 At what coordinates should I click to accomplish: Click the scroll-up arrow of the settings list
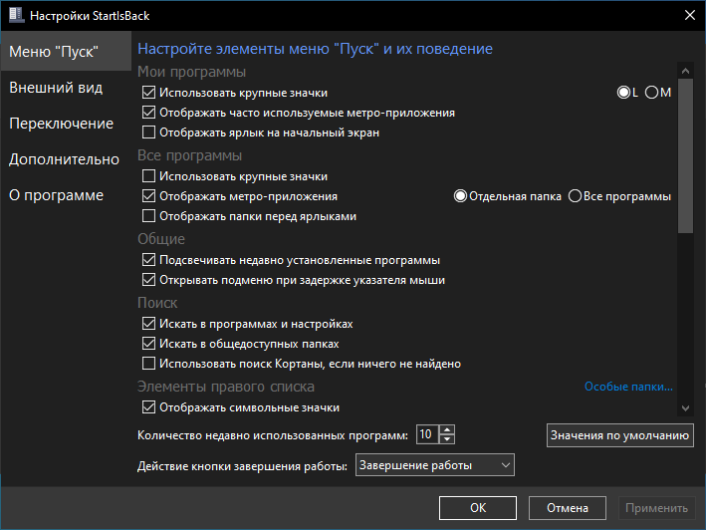(685, 71)
